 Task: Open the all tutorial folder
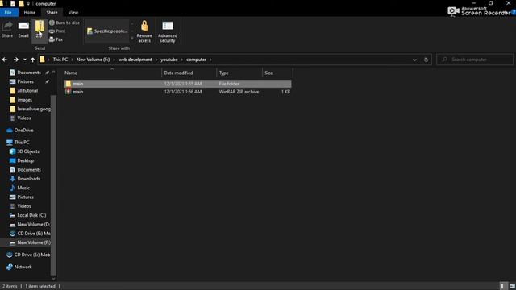tap(27, 91)
